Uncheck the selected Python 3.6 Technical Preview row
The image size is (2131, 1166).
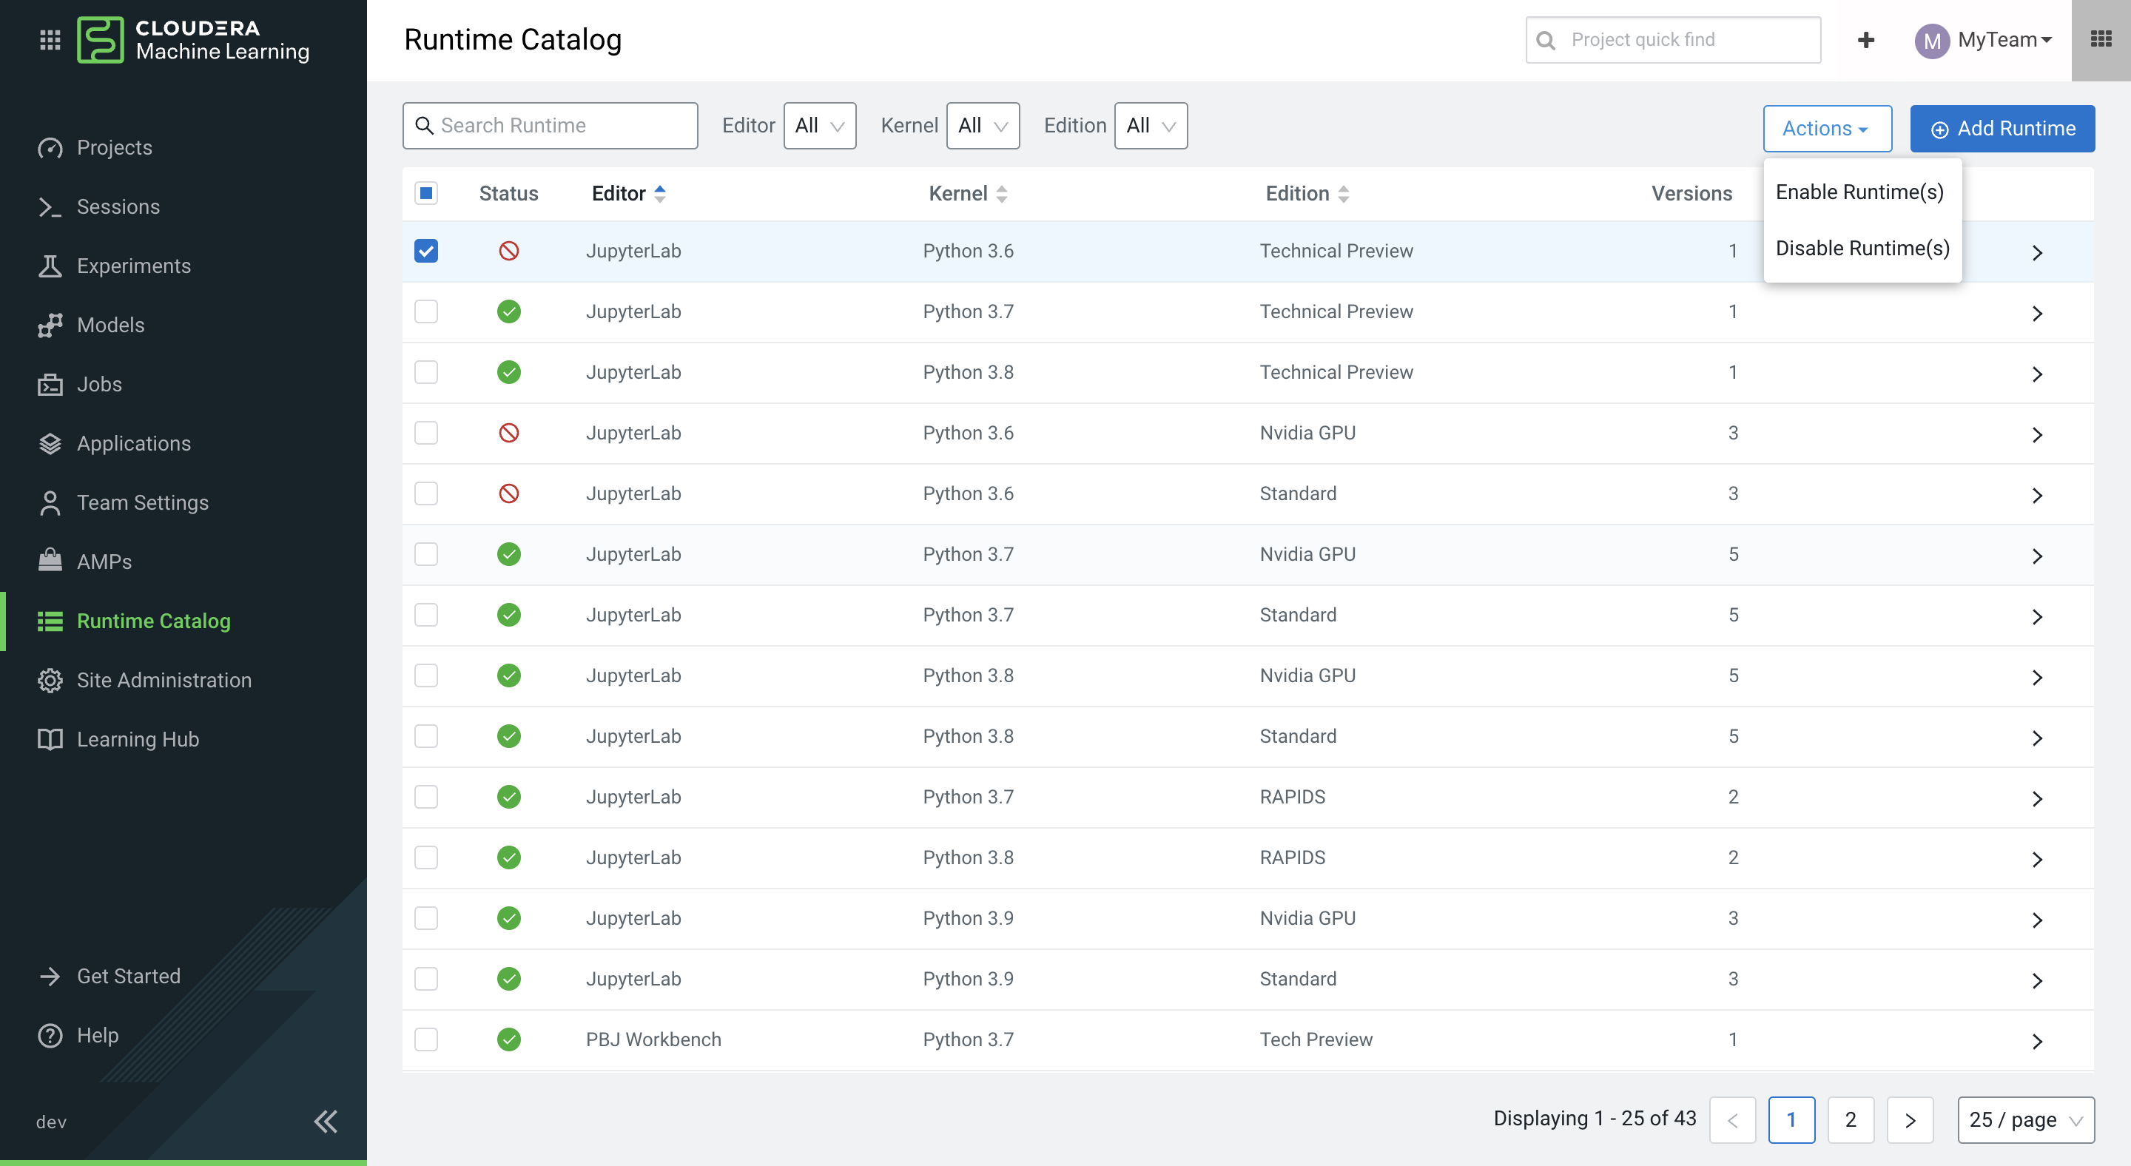click(x=426, y=250)
